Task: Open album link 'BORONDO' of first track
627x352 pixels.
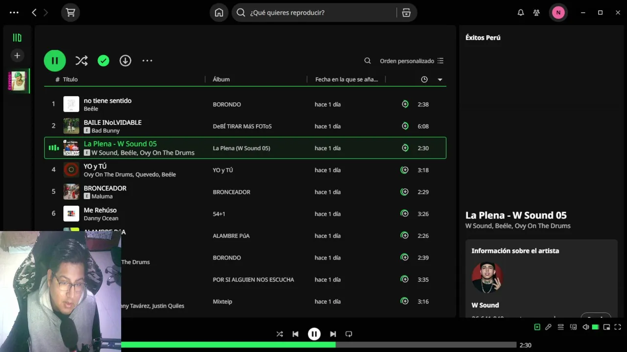Action: 227,104
